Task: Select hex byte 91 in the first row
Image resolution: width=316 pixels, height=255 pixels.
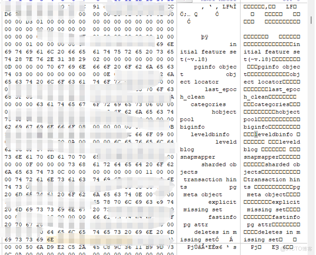Action: point(96,7)
